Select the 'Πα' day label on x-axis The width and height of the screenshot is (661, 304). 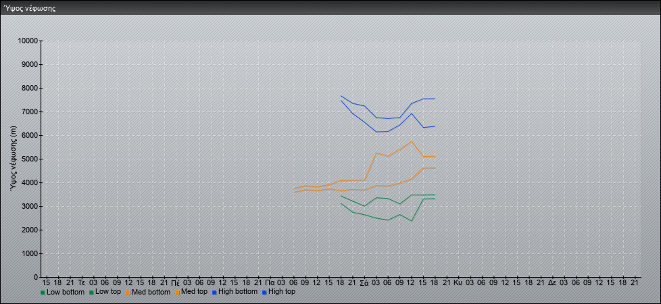(270, 282)
